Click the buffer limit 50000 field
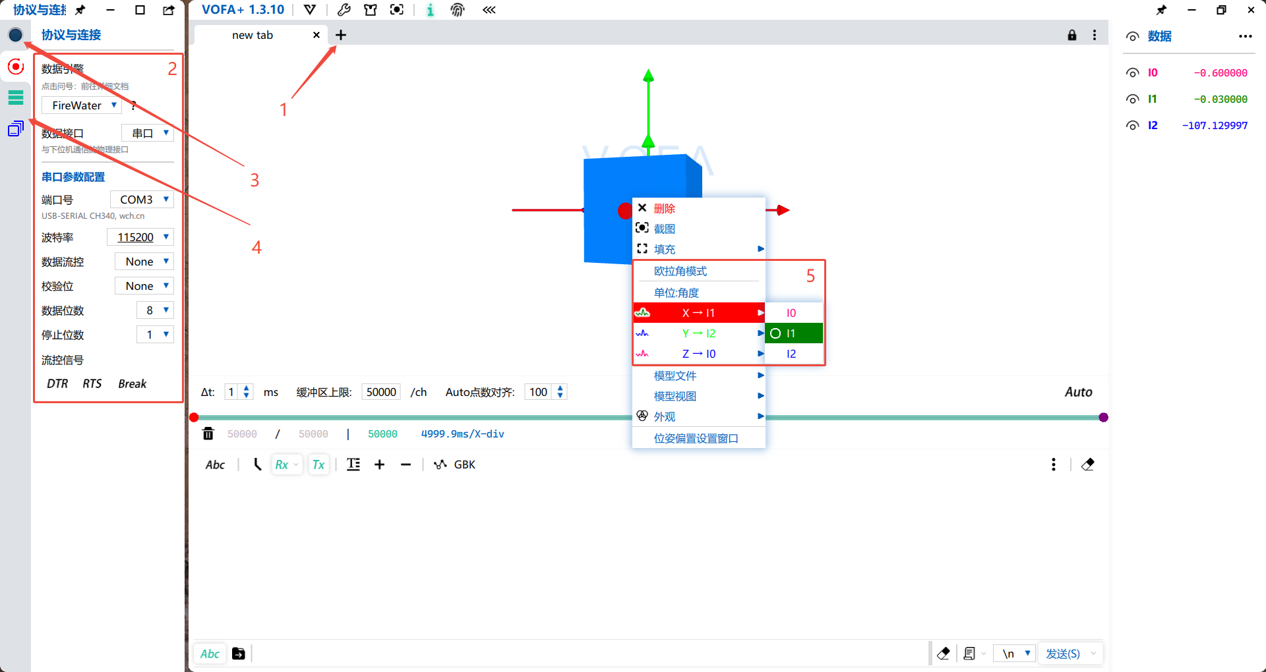This screenshot has width=1266, height=672. click(x=381, y=392)
